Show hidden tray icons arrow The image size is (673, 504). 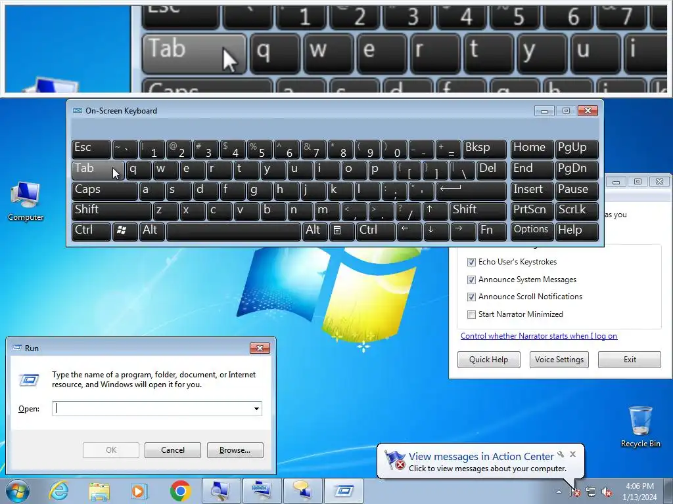pyautogui.click(x=559, y=492)
